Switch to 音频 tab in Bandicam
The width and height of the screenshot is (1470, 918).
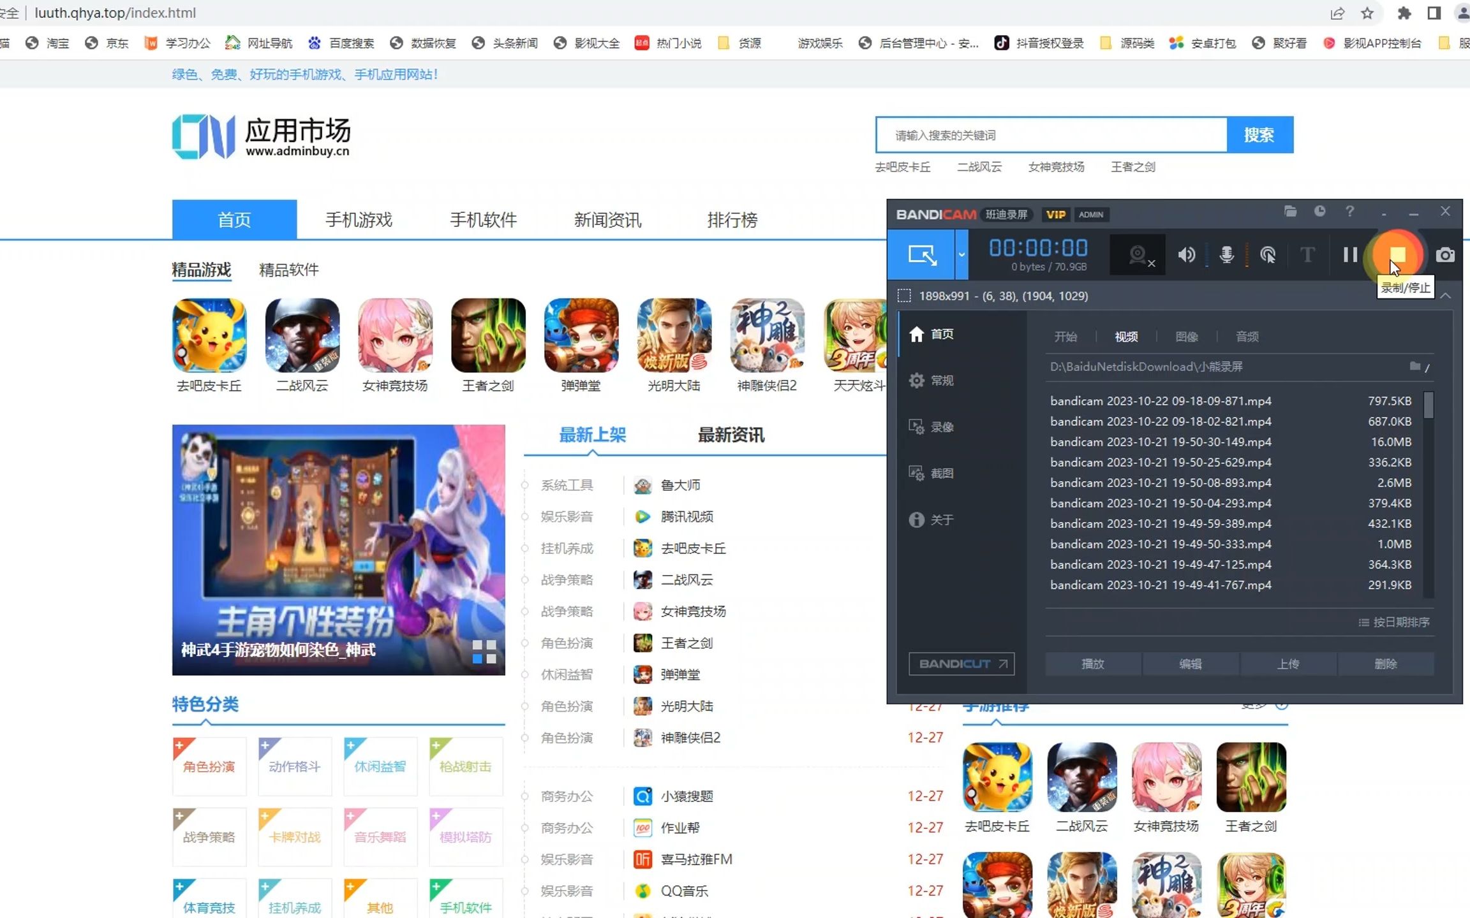1247,337
